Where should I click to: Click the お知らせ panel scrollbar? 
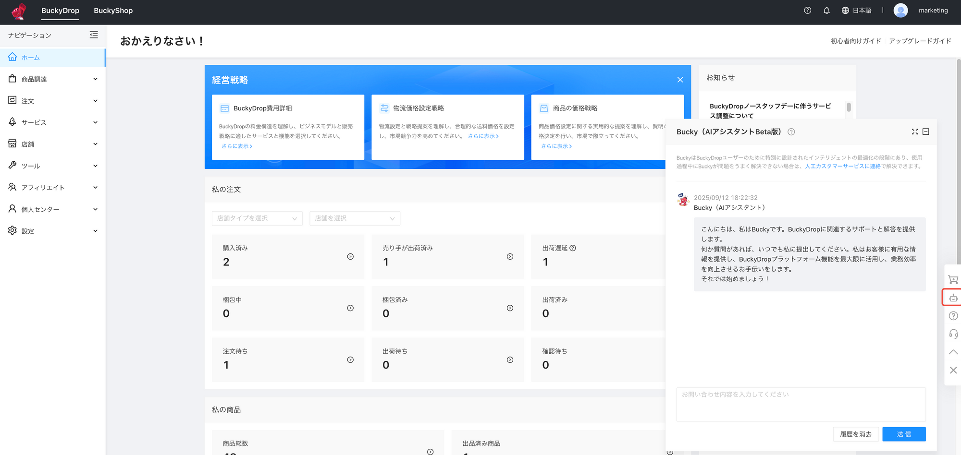pos(849,107)
